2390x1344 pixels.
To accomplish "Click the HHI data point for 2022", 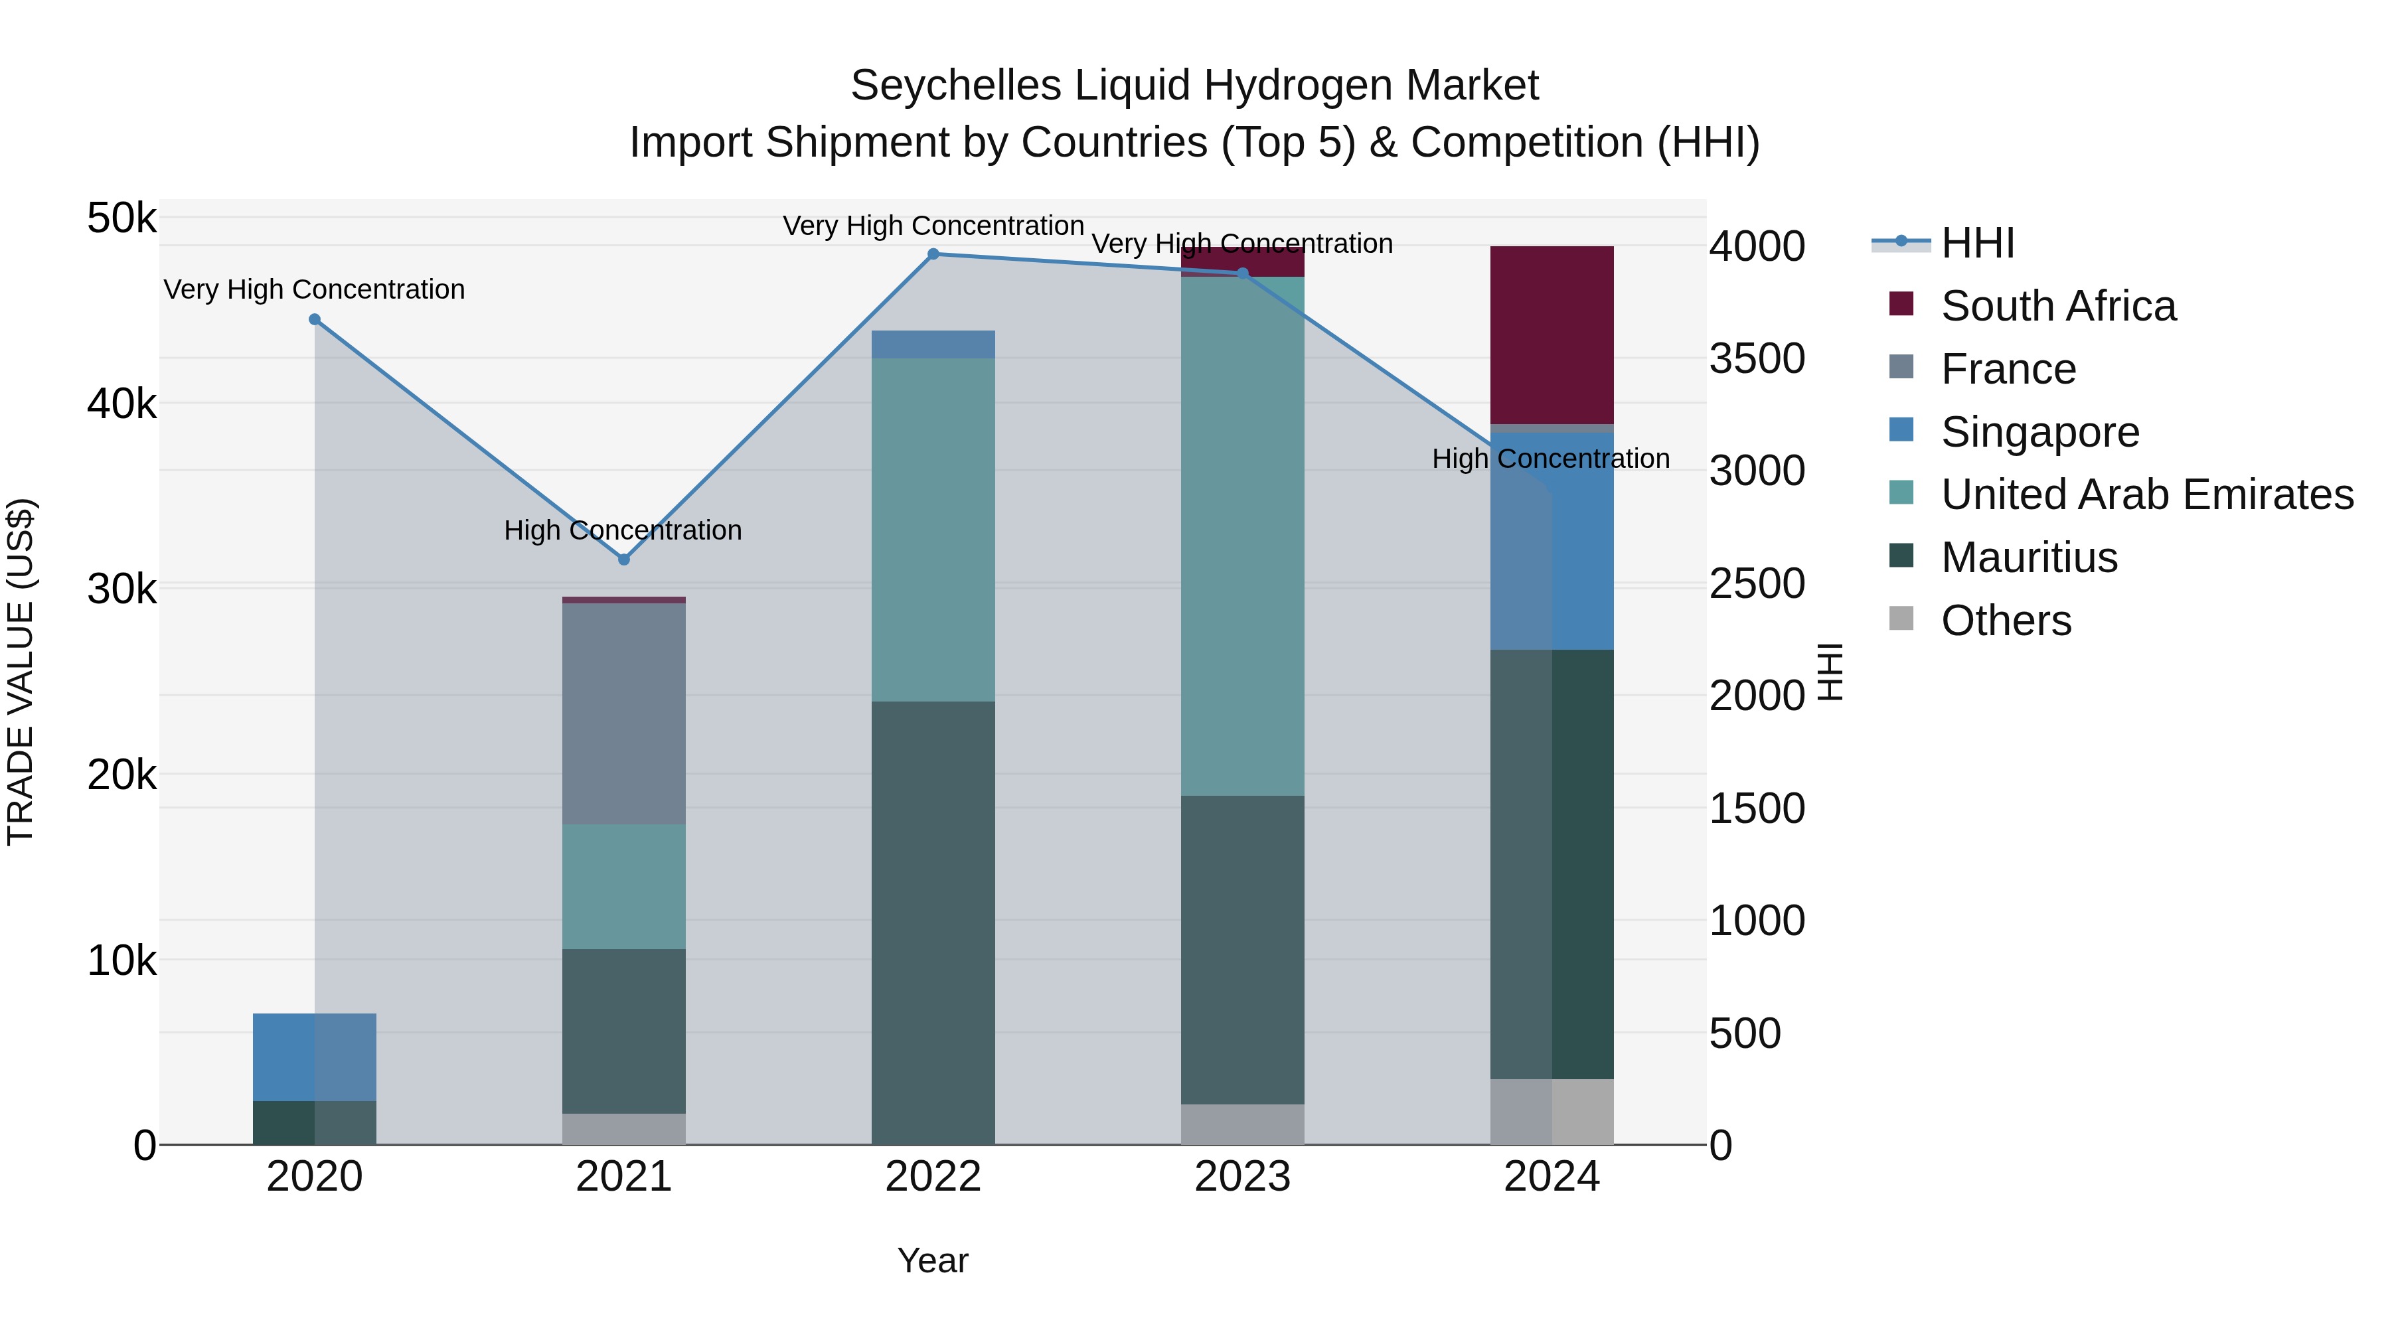I will click(x=933, y=254).
